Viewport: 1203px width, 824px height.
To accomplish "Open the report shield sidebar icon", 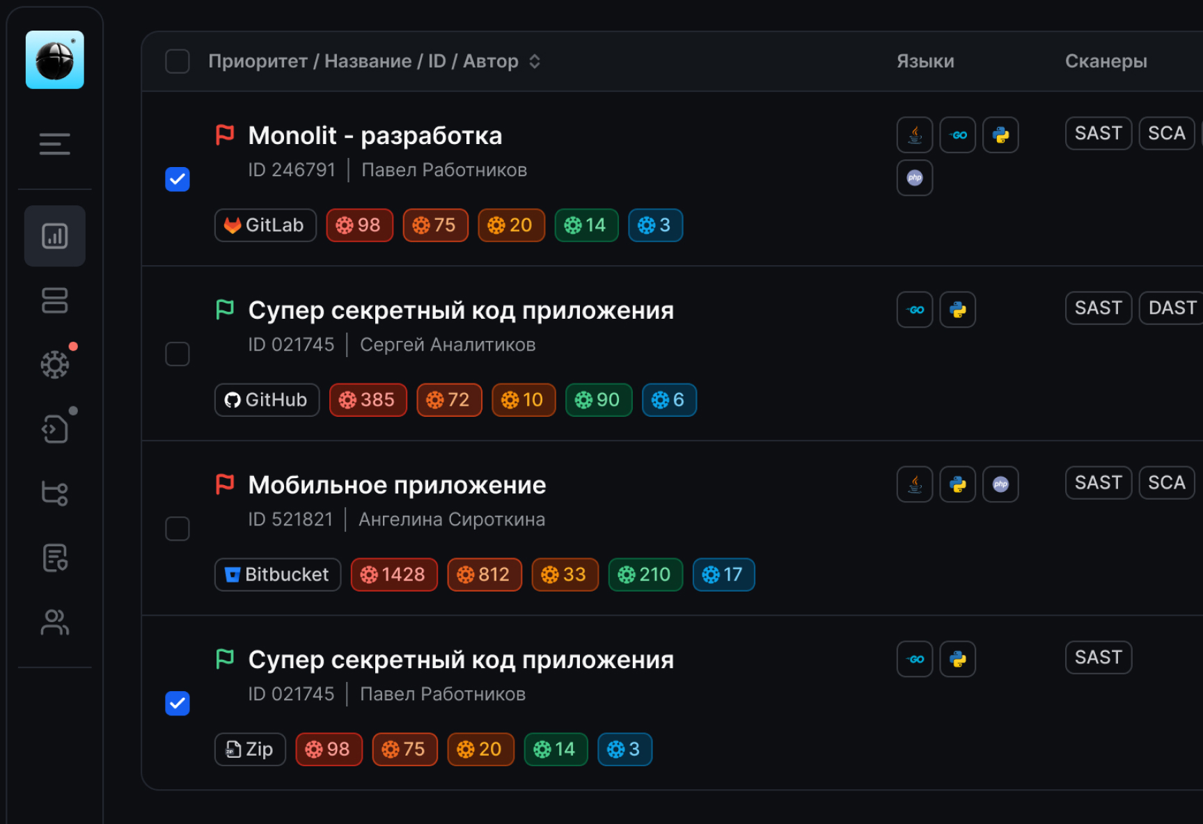I will click(x=54, y=557).
